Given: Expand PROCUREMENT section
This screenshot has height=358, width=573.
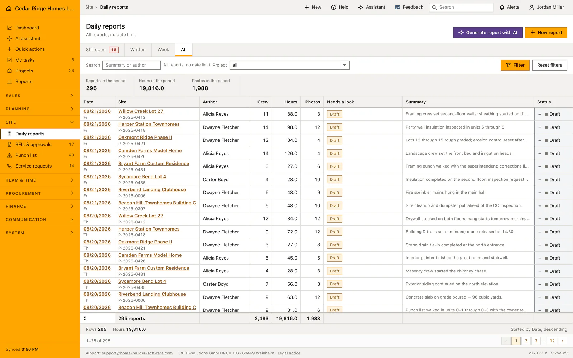Looking at the screenshot, I should (40, 193).
